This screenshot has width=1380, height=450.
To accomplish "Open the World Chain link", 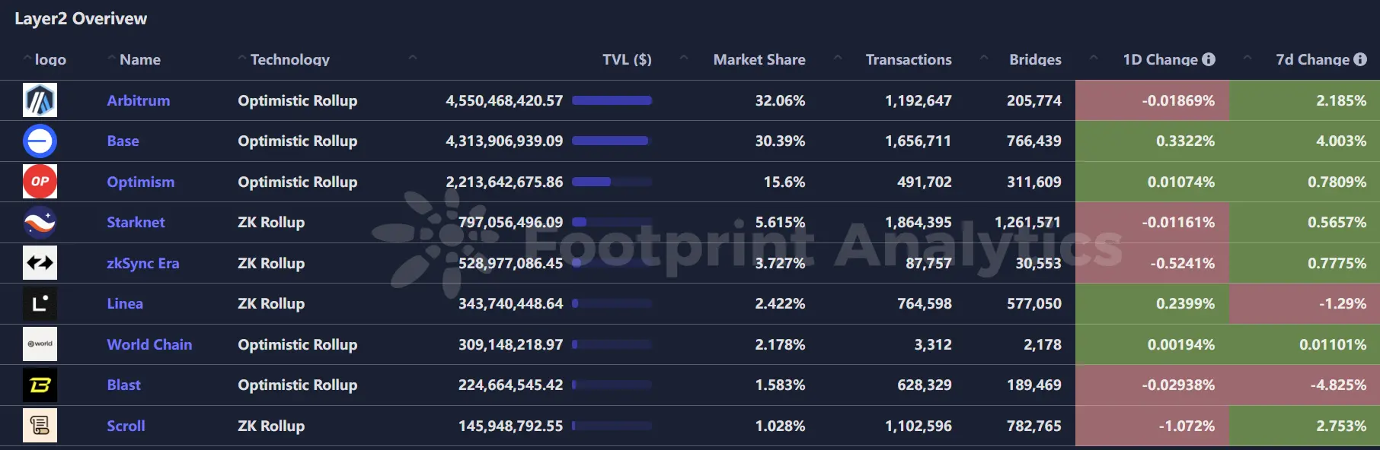I will pyautogui.click(x=149, y=344).
